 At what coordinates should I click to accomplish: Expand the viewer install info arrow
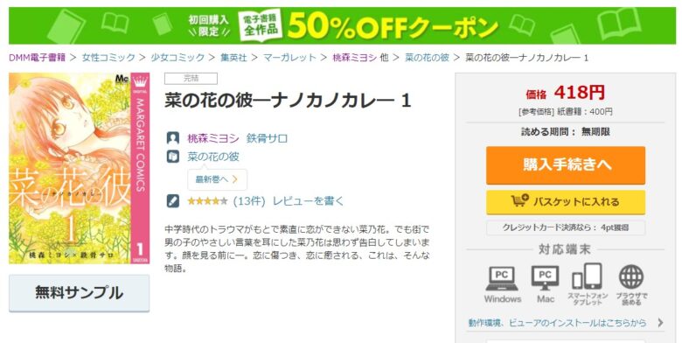click(661, 323)
